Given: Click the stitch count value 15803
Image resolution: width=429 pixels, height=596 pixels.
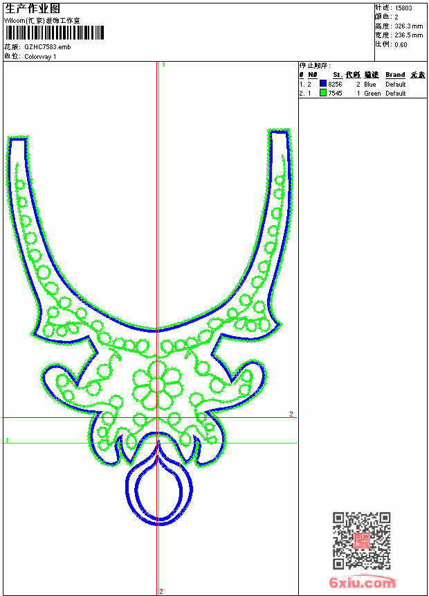Looking at the screenshot, I should [x=403, y=8].
